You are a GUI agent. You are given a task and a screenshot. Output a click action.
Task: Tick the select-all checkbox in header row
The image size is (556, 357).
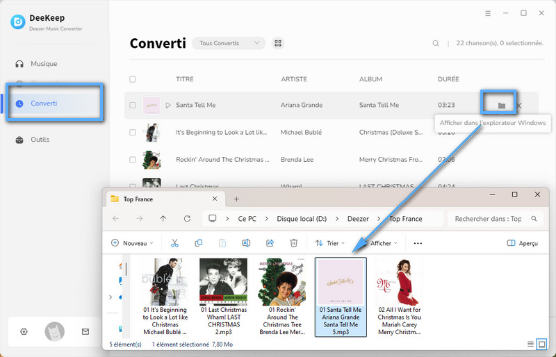[x=133, y=79]
